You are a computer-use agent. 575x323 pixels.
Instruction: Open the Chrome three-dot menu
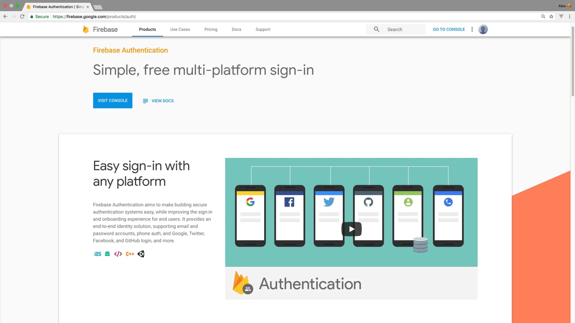coord(570,17)
